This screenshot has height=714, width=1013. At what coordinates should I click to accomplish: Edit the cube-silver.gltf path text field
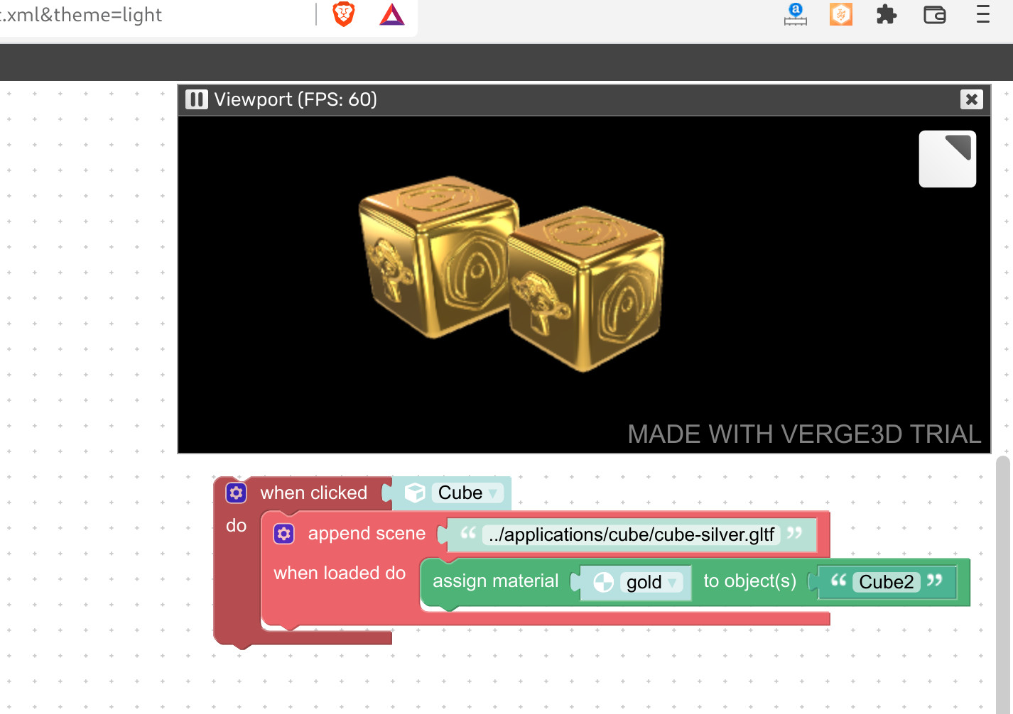pos(631,534)
